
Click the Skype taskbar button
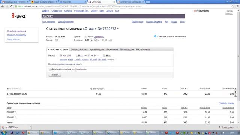pyautogui.click(x=60, y=133)
